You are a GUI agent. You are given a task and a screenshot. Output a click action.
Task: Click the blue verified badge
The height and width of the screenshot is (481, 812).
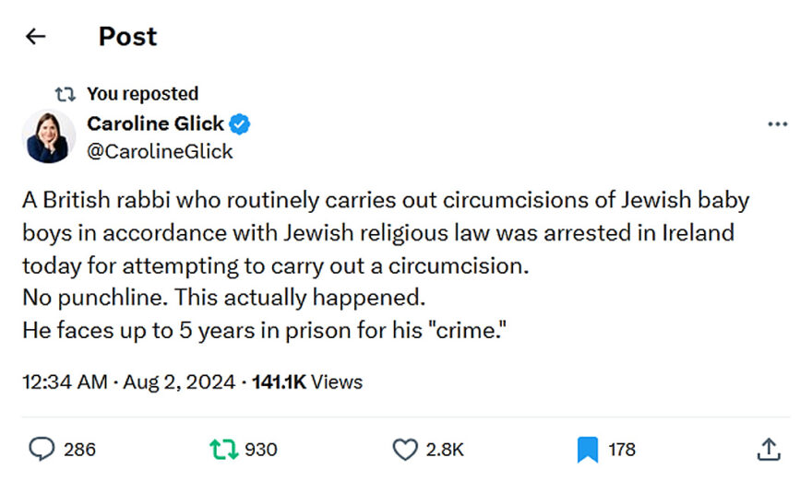click(241, 123)
